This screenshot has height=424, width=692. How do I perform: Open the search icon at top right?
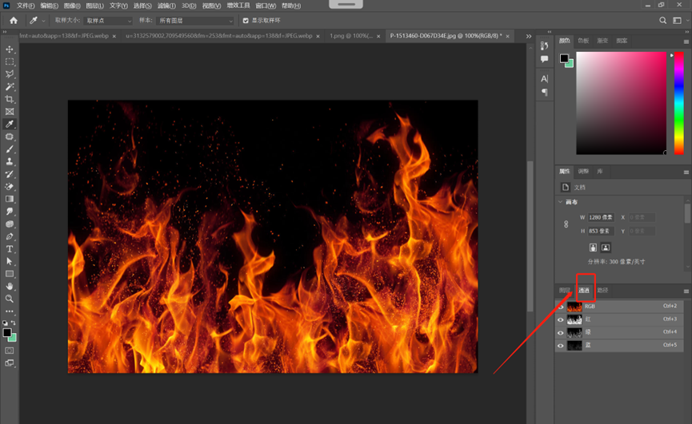[663, 20]
